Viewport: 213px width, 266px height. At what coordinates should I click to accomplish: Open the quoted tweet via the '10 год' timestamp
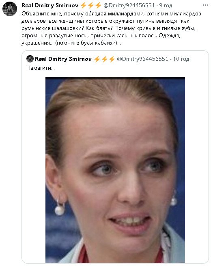click(181, 59)
